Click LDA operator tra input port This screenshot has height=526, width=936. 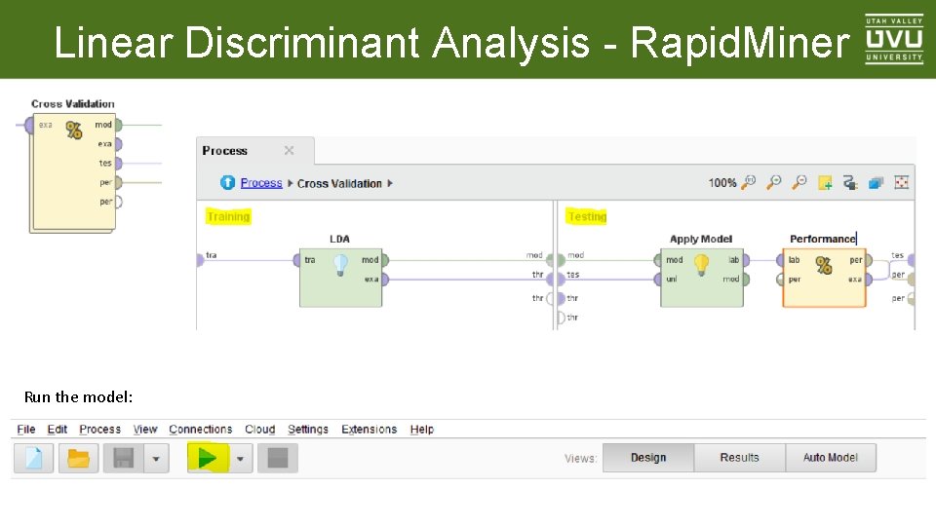[296, 260]
